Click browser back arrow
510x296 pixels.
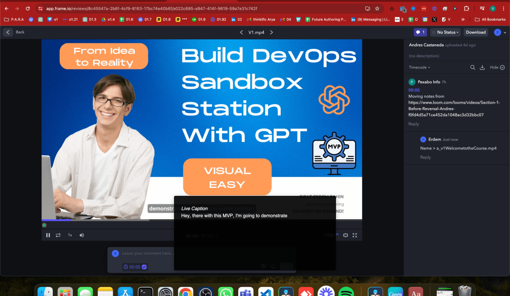[x=6, y=9]
